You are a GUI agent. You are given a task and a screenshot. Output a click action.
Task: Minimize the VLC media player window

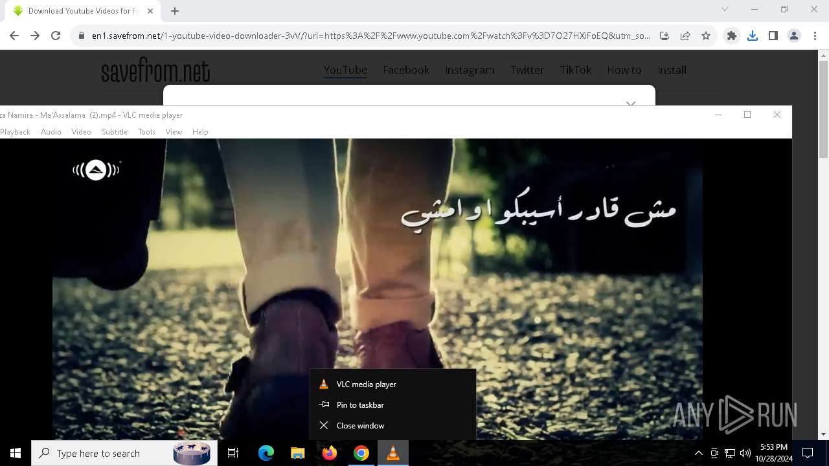tap(718, 115)
